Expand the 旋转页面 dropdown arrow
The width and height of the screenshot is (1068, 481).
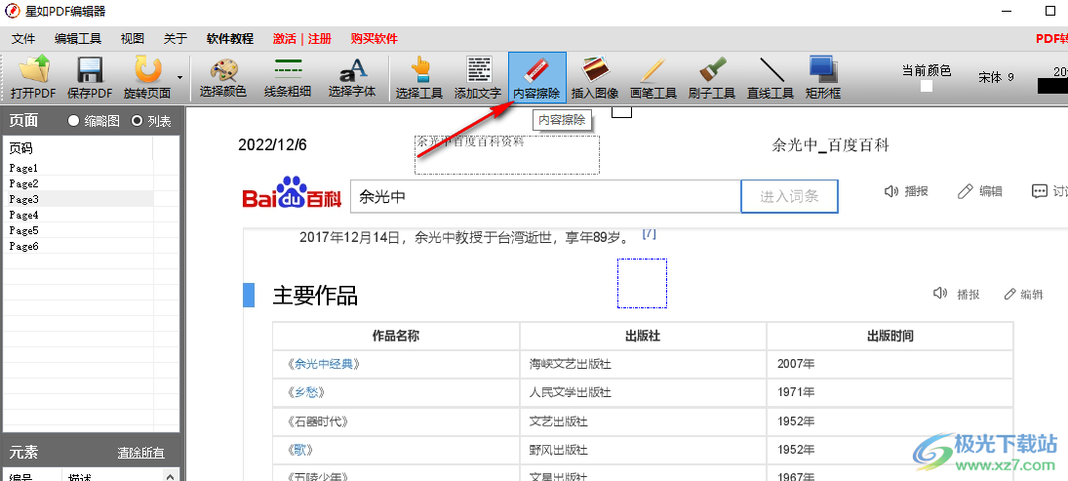tap(179, 78)
